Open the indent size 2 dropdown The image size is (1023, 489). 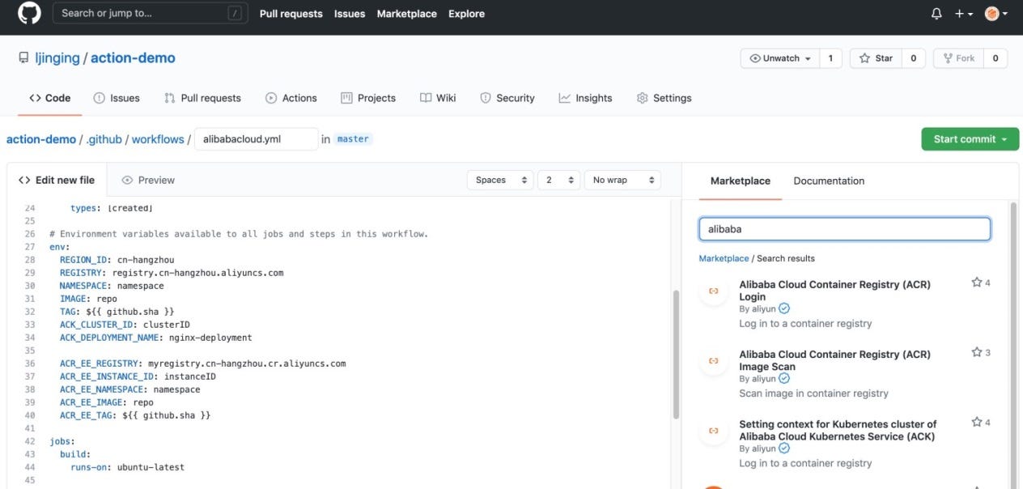559,180
